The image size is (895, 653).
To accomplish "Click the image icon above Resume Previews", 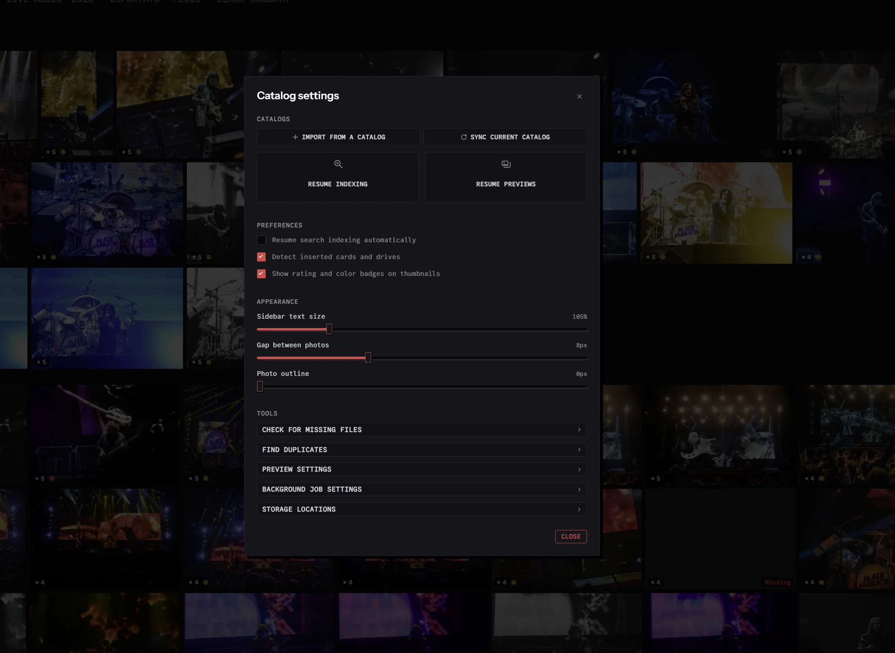I will pos(506,164).
